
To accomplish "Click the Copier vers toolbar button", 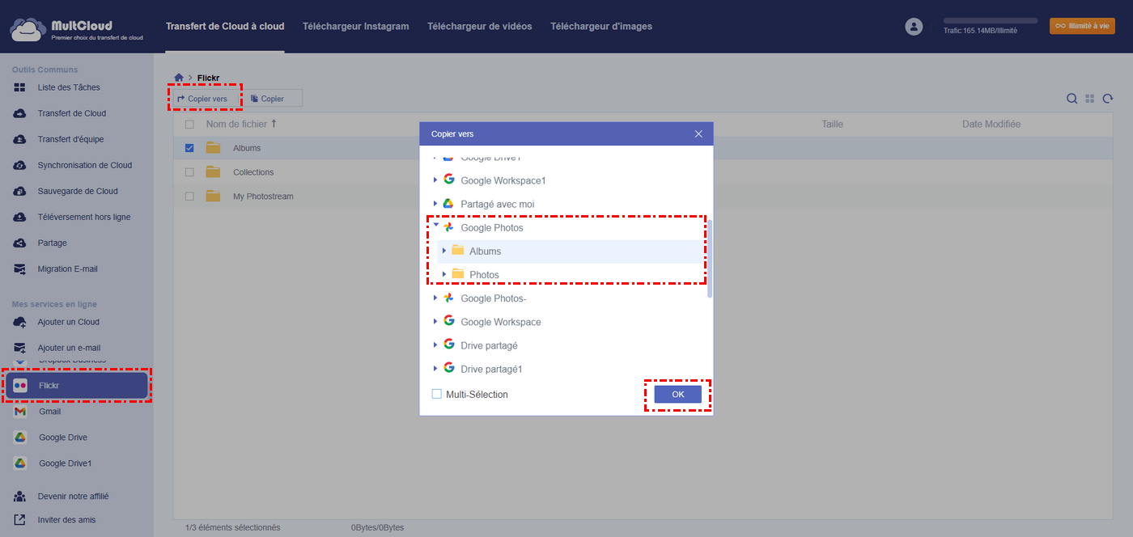I will pyautogui.click(x=207, y=99).
